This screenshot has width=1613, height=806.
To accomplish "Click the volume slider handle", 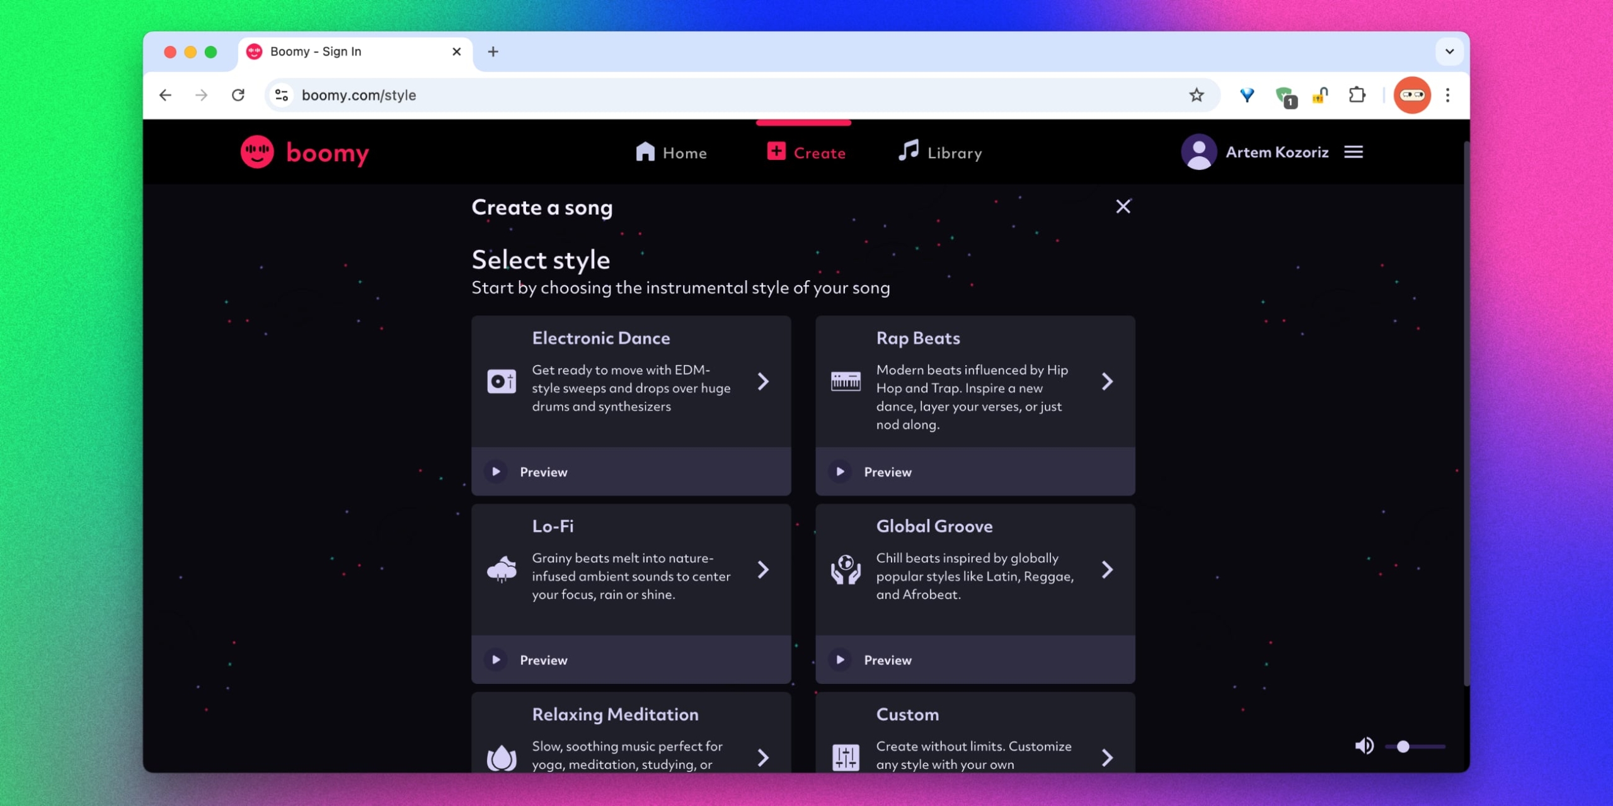I will coord(1403,747).
